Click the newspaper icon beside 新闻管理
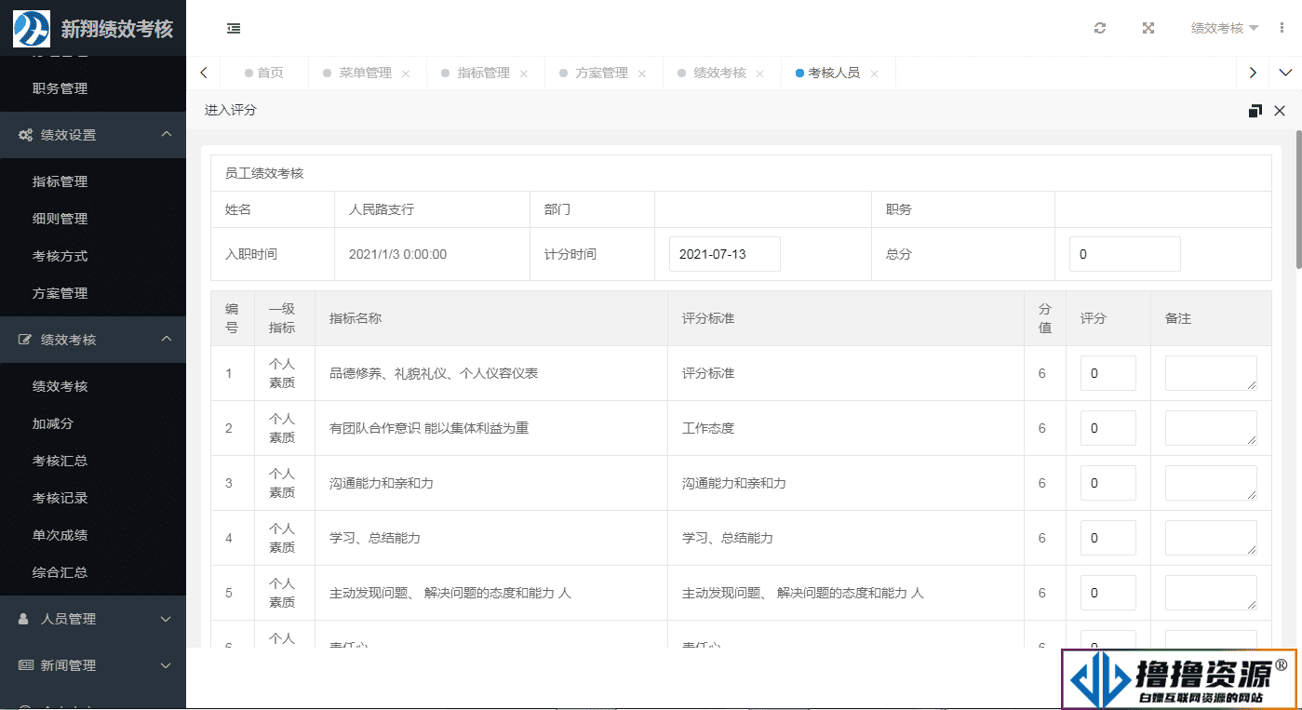 tap(25, 665)
